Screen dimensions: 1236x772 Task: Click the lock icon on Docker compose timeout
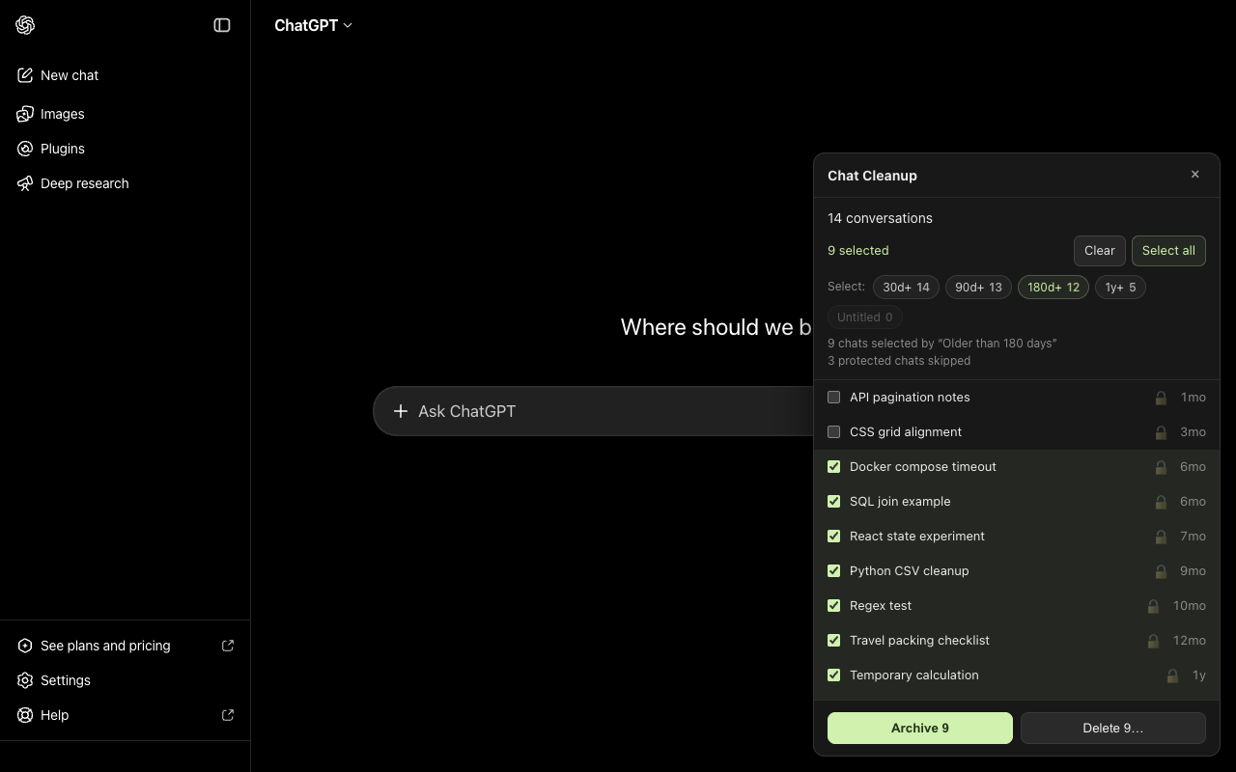[1161, 467]
